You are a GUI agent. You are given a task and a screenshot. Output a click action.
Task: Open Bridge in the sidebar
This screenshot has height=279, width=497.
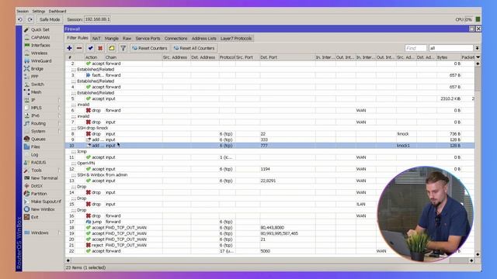tap(37, 69)
